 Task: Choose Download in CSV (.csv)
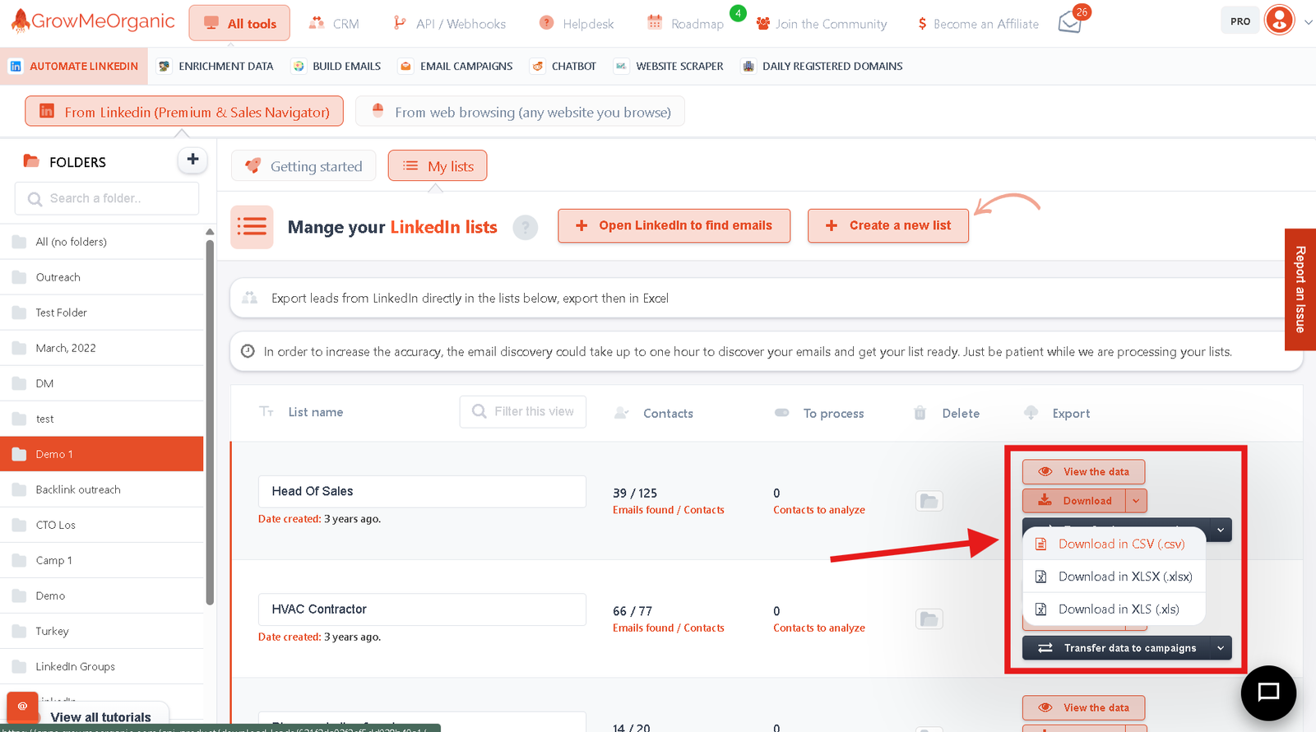tap(1114, 544)
